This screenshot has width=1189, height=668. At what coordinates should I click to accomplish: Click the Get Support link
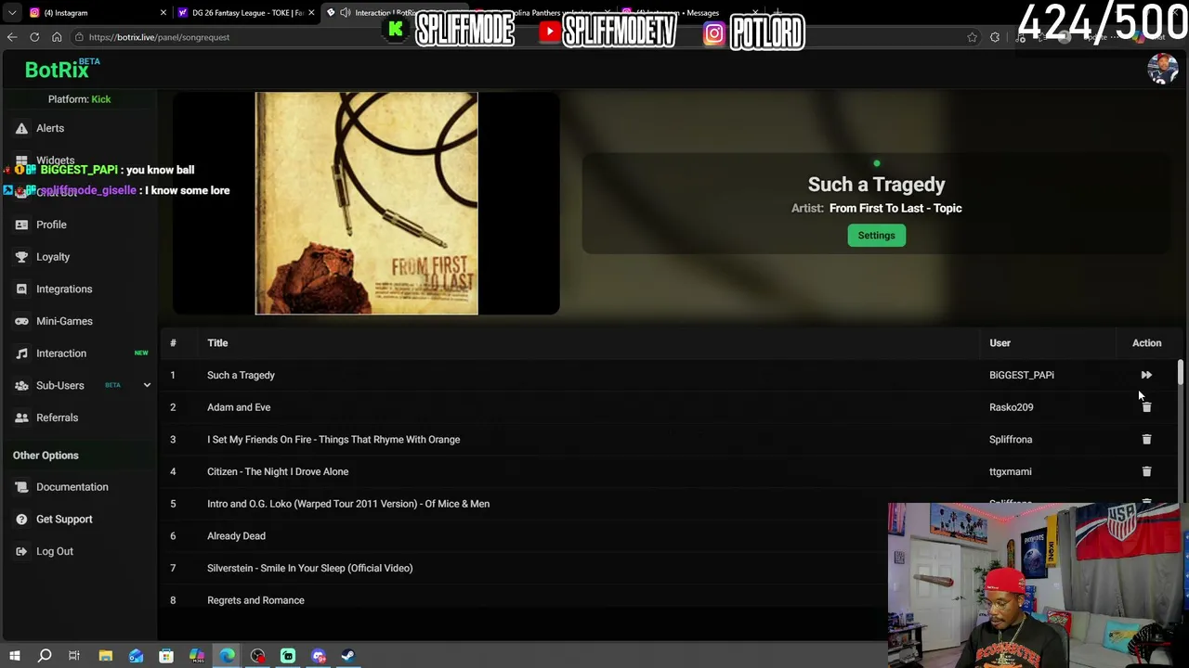click(x=64, y=520)
